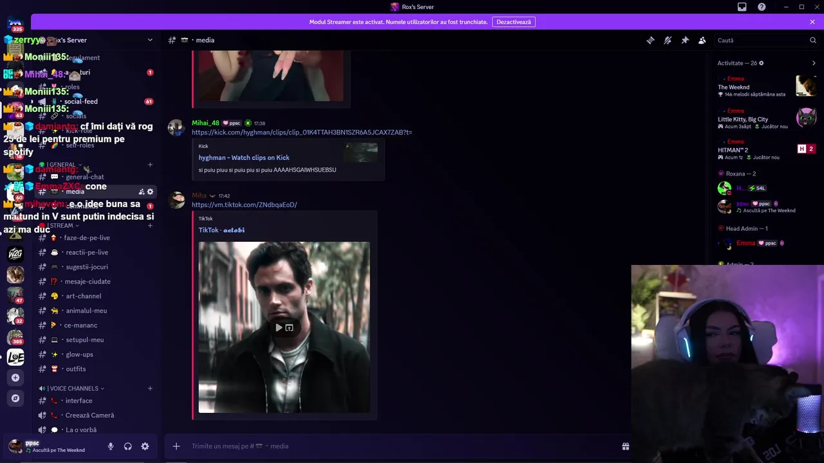This screenshot has width=824, height=463.
Task: Open the gift icon in message bar
Action: pyautogui.click(x=625, y=446)
